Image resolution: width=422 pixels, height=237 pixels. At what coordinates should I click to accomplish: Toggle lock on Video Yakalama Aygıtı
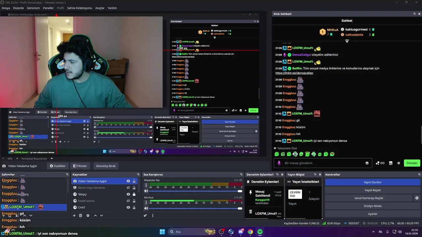[x=134, y=181]
